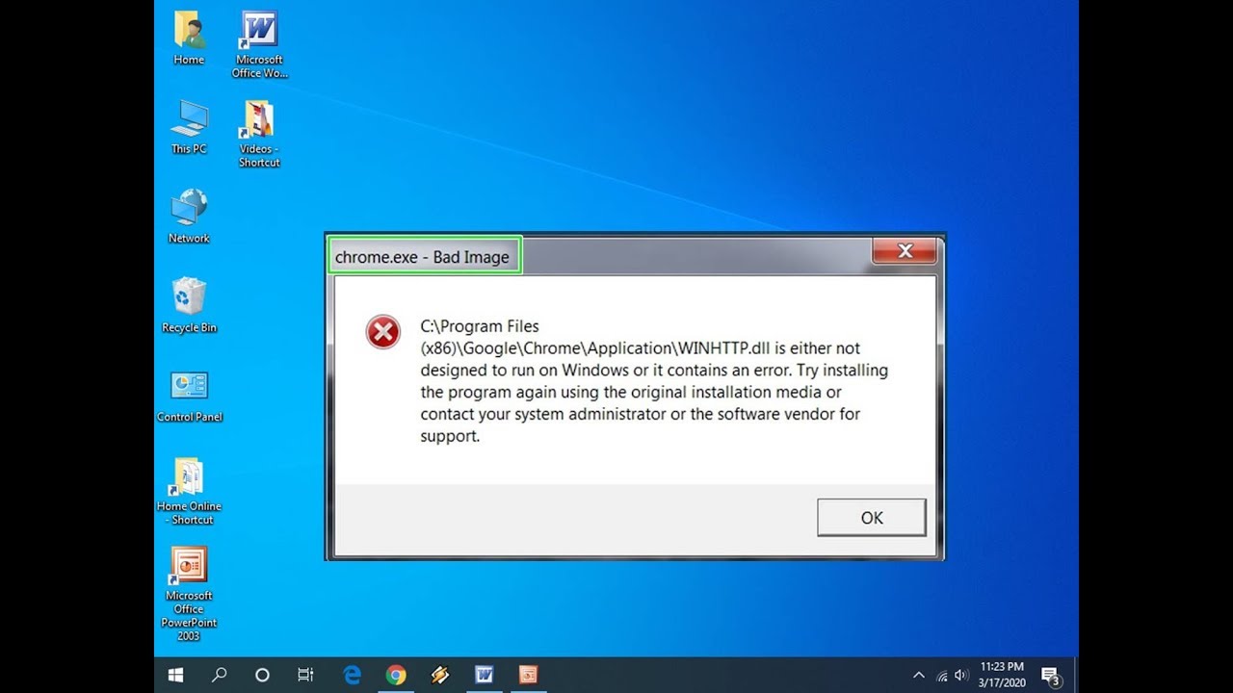Click the chrome.exe - Bad Image title
Screen dimensions: 1233x693
(x=422, y=257)
